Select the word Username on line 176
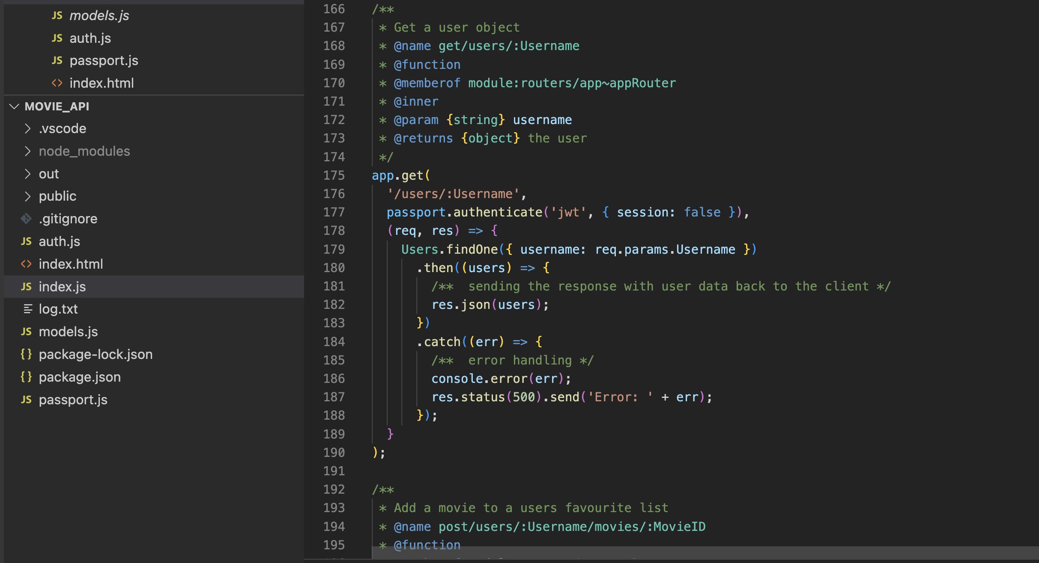 (484, 193)
